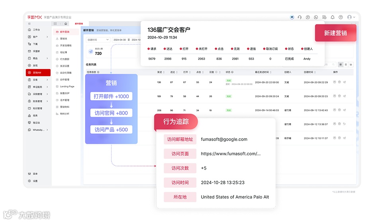Screen dimensions: 384x222
Task: Open the help question-mark icon
Action: (341, 17)
